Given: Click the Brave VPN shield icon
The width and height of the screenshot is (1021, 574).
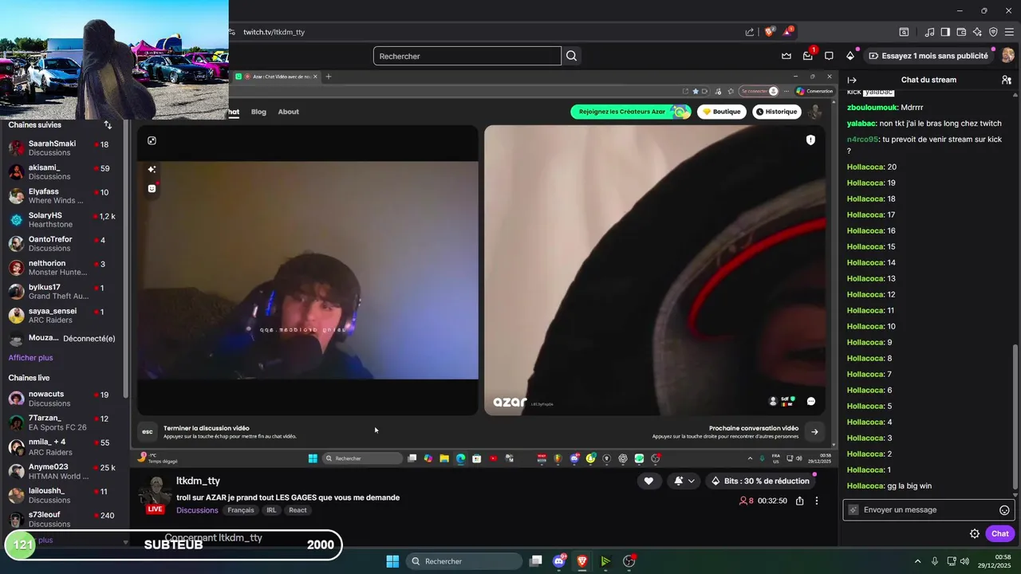Looking at the screenshot, I should 993,32.
